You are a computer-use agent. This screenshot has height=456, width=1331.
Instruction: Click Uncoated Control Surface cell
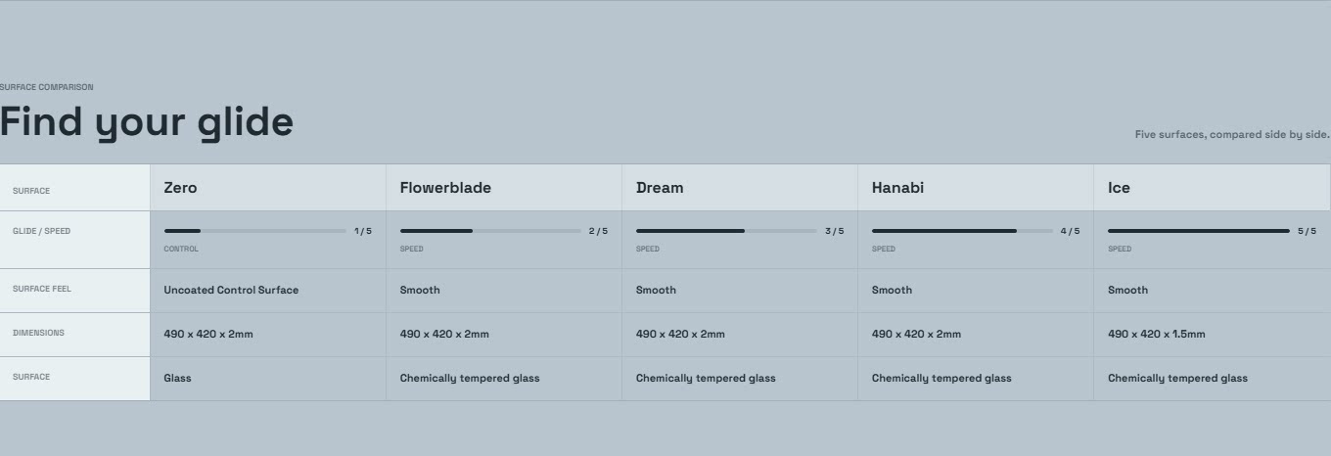pyautogui.click(x=231, y=290)
